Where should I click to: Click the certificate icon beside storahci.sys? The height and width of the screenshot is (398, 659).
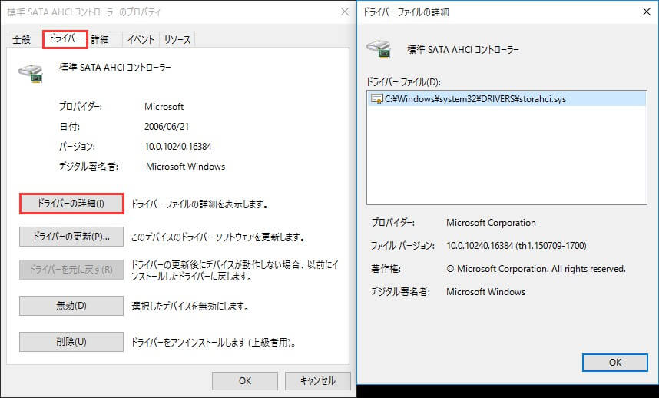[x=376, y=99]
